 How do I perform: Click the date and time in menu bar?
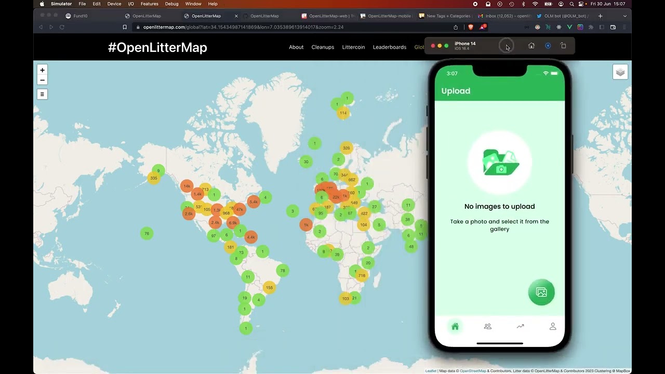click(608, 4)
